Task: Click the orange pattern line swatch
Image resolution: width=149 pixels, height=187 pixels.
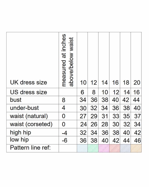Action: (x=136, y=148)
